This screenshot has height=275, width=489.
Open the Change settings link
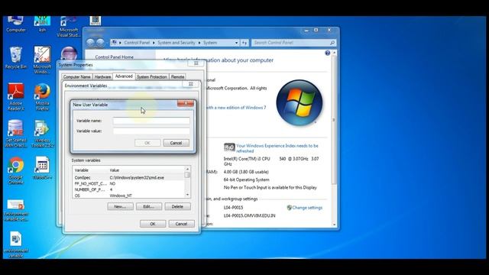(307, 208)
